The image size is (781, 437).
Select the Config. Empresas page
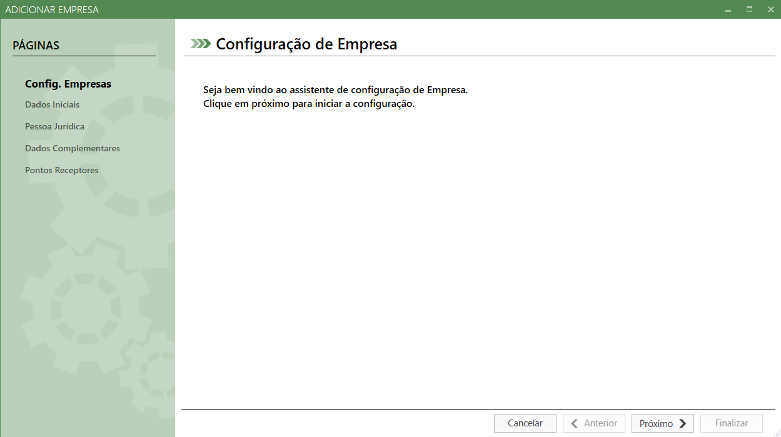click(x=68, y=84)
